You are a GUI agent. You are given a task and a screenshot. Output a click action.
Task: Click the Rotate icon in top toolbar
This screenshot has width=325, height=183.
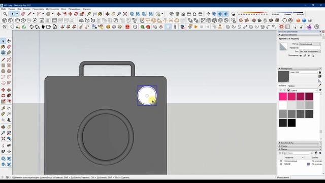[76, 14]
